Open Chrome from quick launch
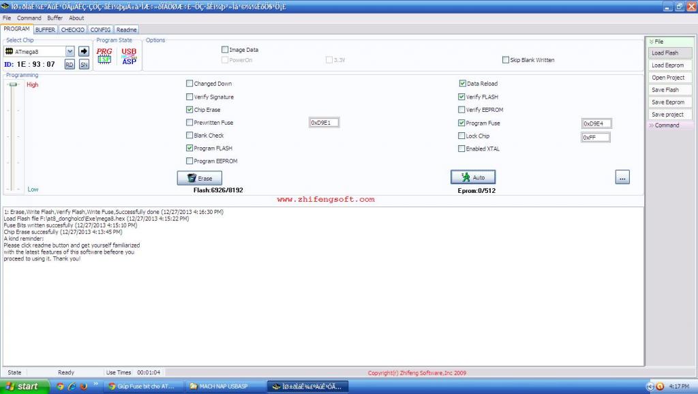The image size is (698, 394). point(60,387)
